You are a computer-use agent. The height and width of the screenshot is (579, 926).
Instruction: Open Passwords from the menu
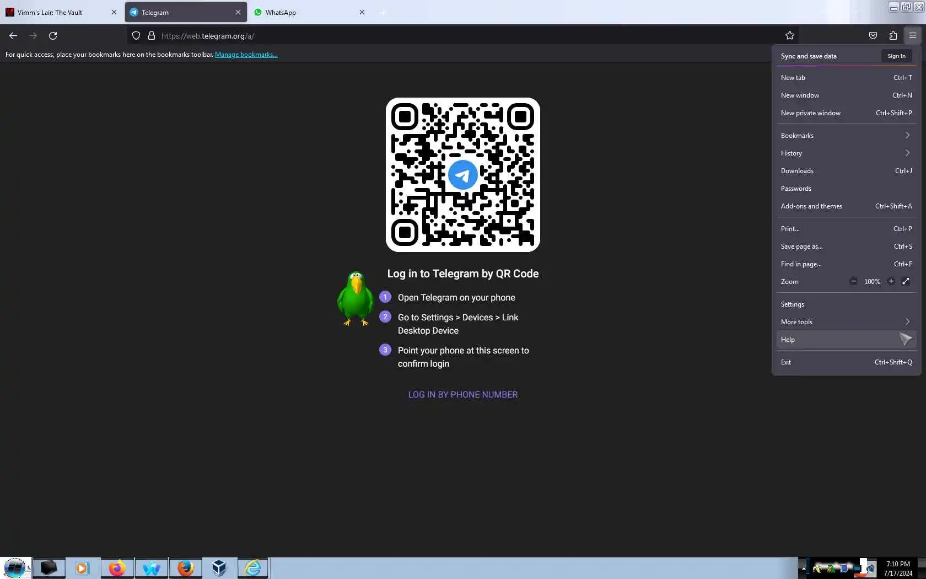[x=846, y=189]
